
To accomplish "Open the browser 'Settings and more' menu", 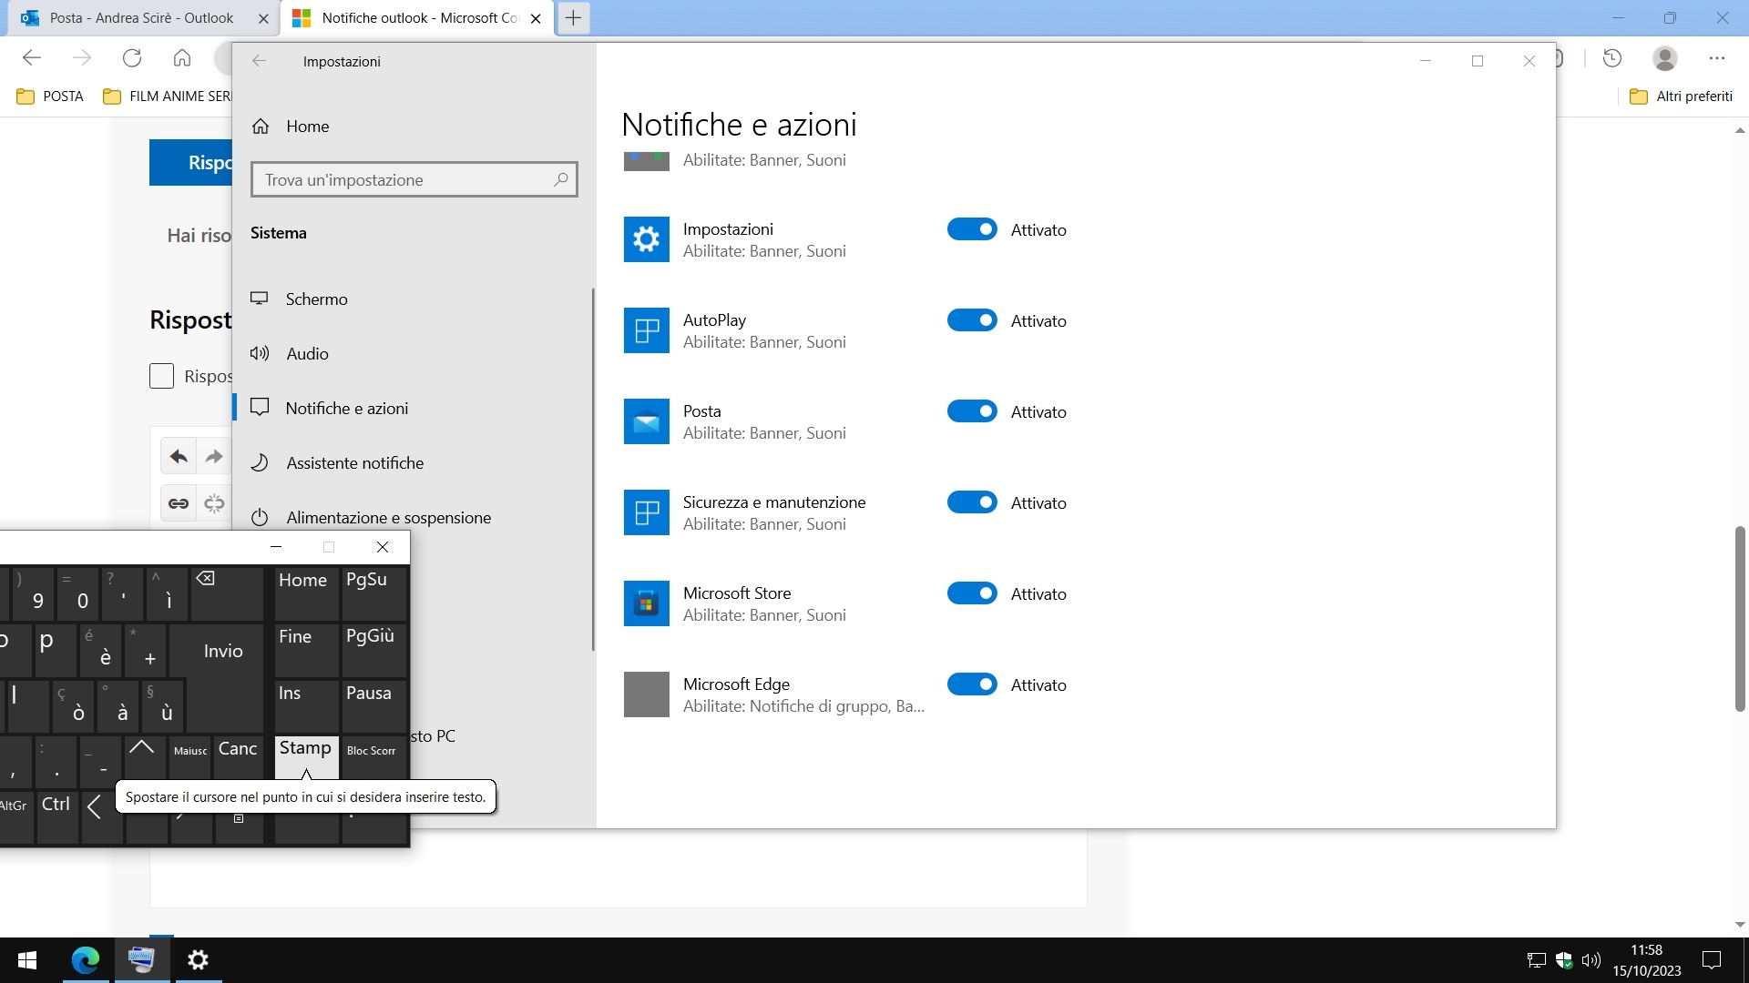I will pyautogui.click(x=1717, y=58).
